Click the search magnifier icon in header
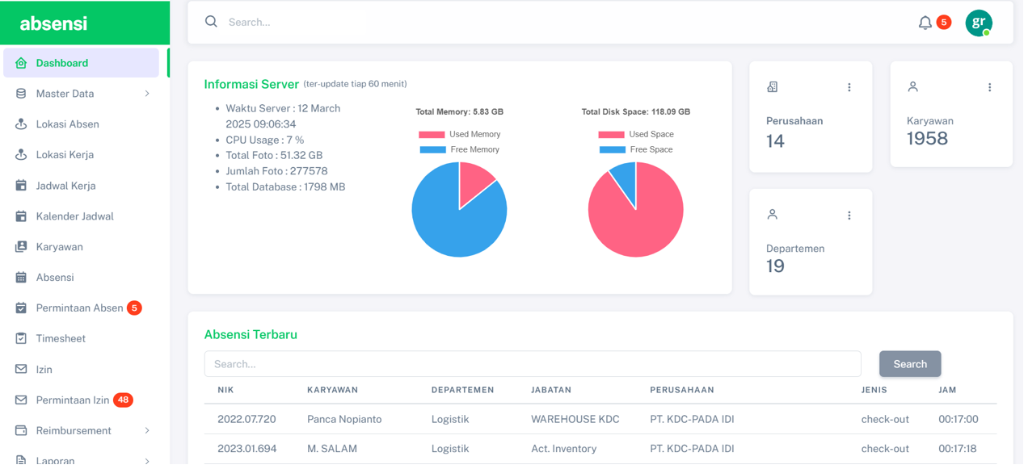Image resolution: width=1028 pixels, height=469 pixels. pos(211,22)
